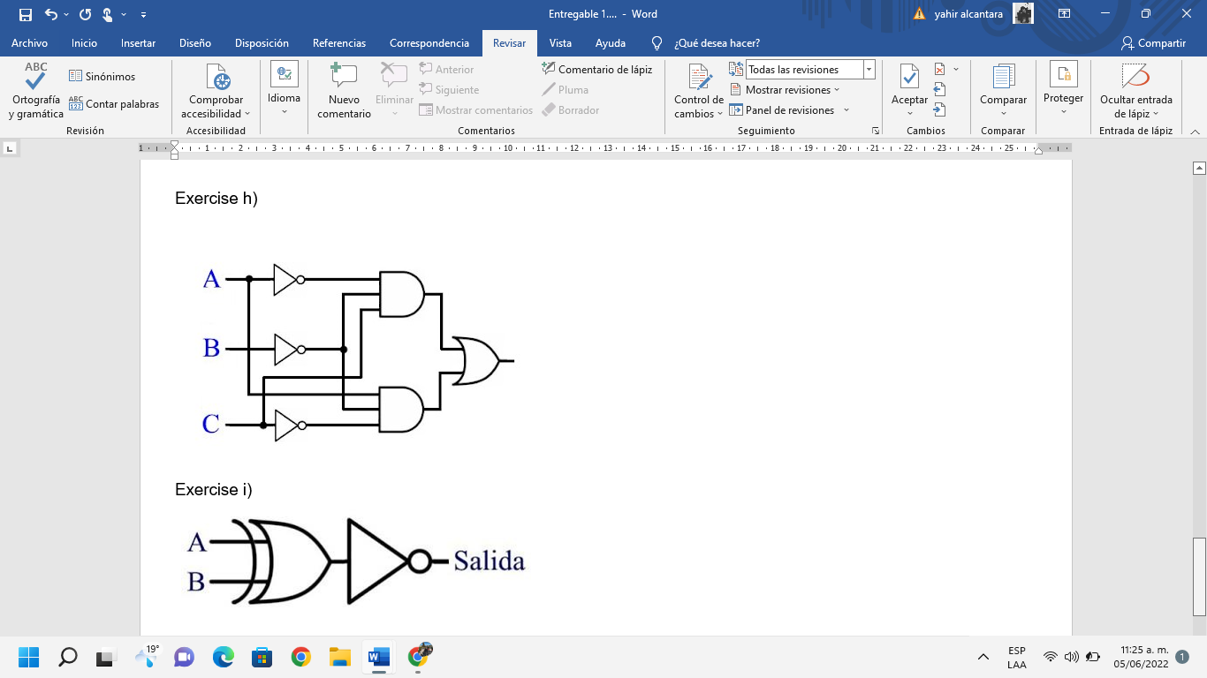The height and width of the screenshot is (678, 1207).
Task: Toggle the Panel de revisiones
Action: 782,109
